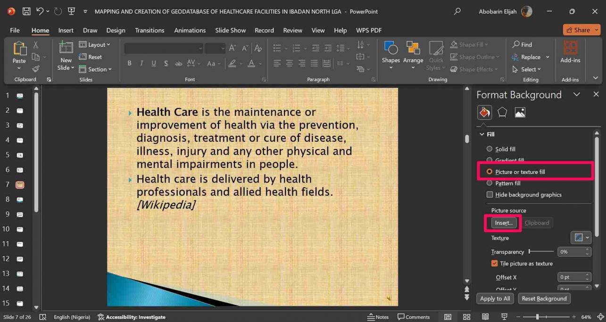606x322 pixels.
Task: Switch to the Animations tab
Action: (190, 30)
